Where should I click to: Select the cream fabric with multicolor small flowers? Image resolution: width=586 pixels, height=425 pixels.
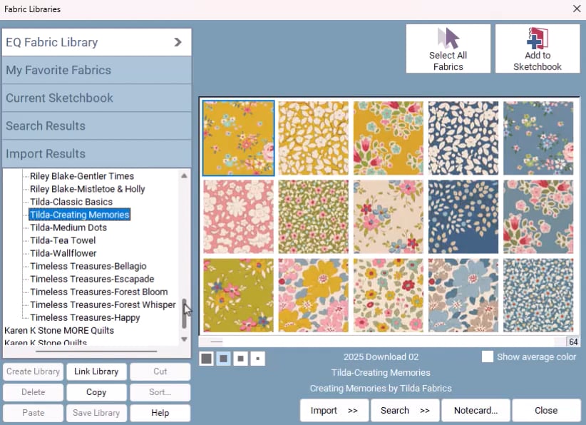coord(389,295)
